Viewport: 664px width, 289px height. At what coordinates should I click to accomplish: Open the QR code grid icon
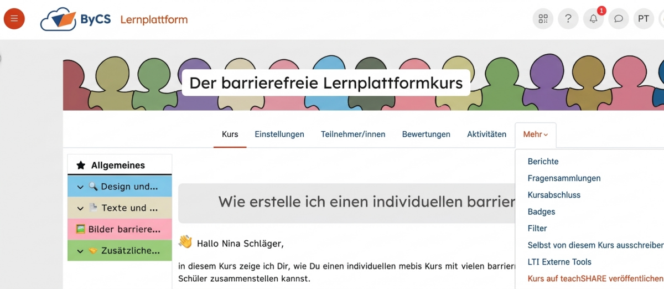click(x=543, y=19)
